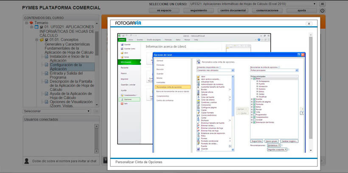Open the 'mi espacio' section
This screenshot has width=348, height=173.
(165, 11)
